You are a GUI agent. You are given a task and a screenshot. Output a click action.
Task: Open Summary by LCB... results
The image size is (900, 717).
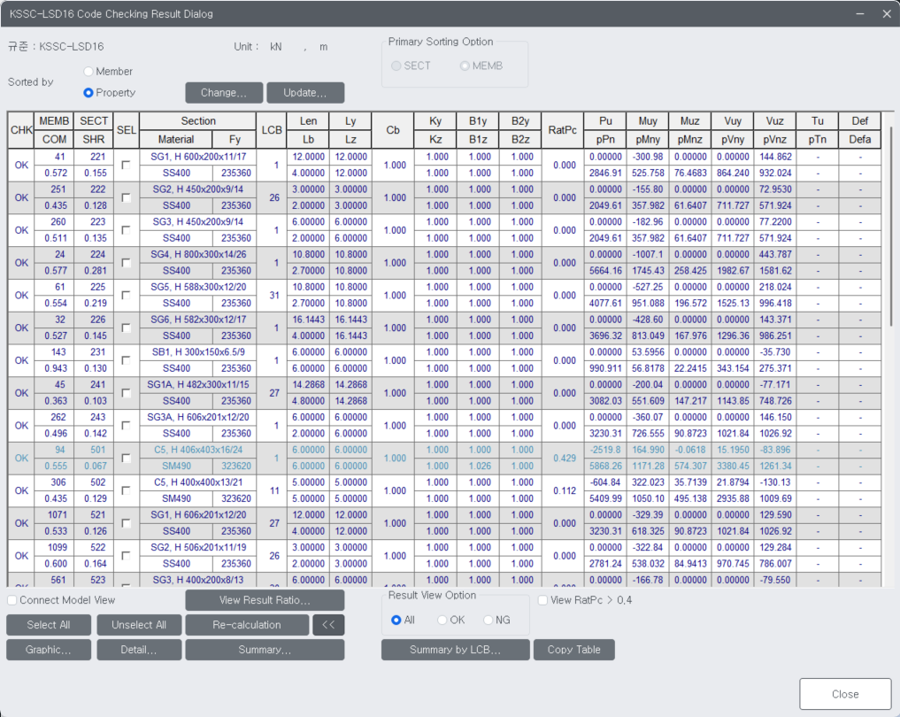click(455, 649)
